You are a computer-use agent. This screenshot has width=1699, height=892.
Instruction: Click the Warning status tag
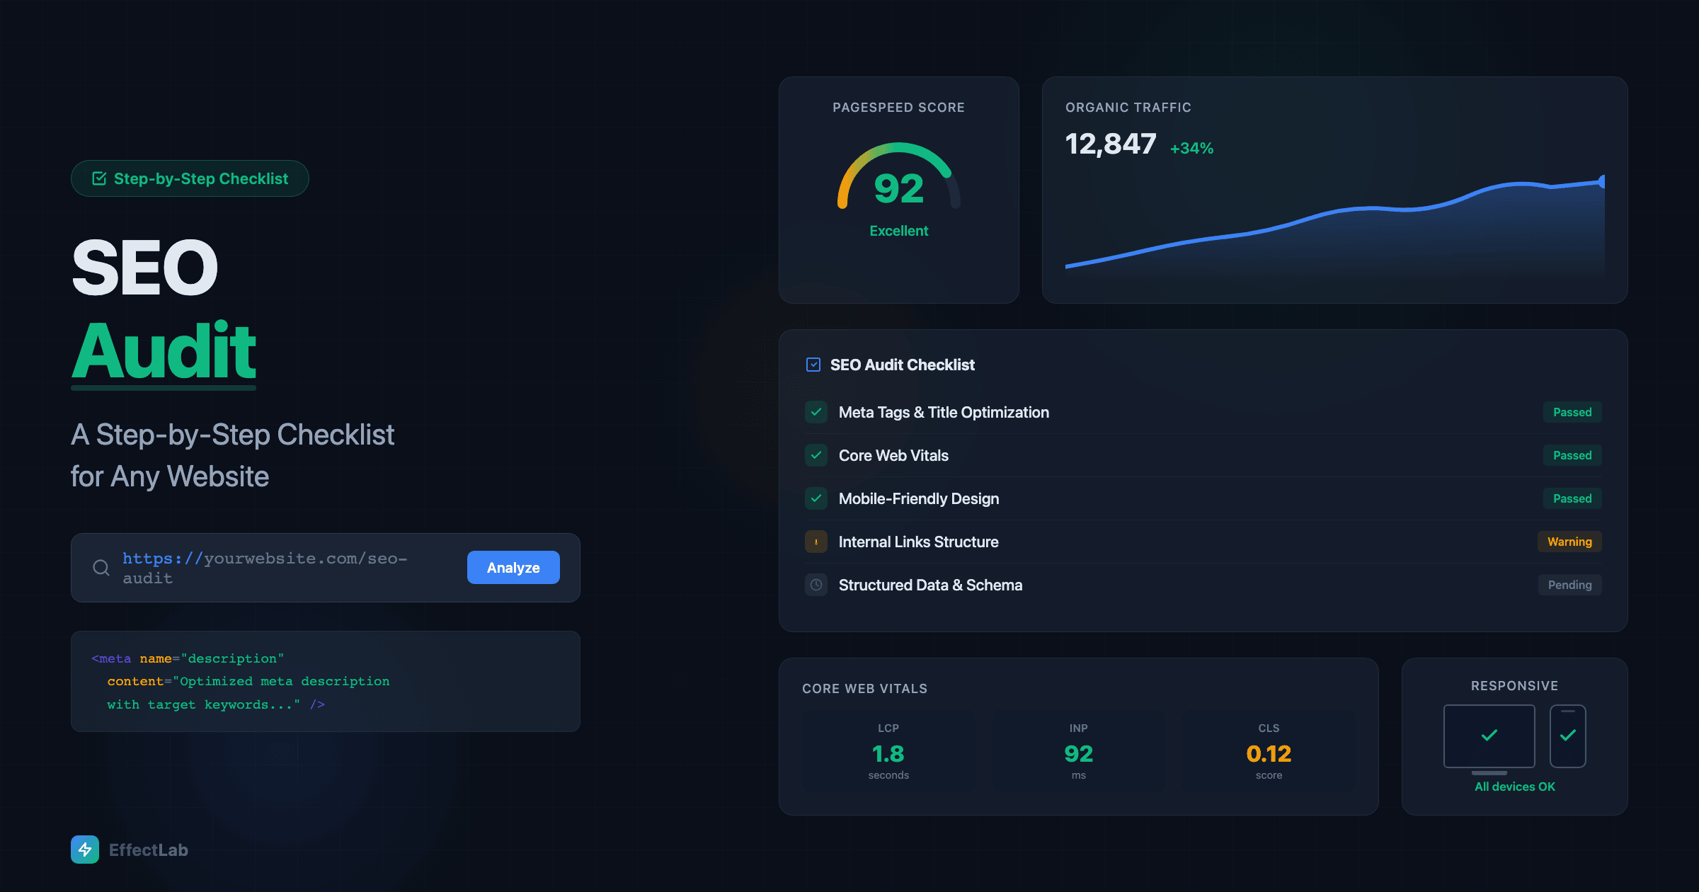[1569, 542]
